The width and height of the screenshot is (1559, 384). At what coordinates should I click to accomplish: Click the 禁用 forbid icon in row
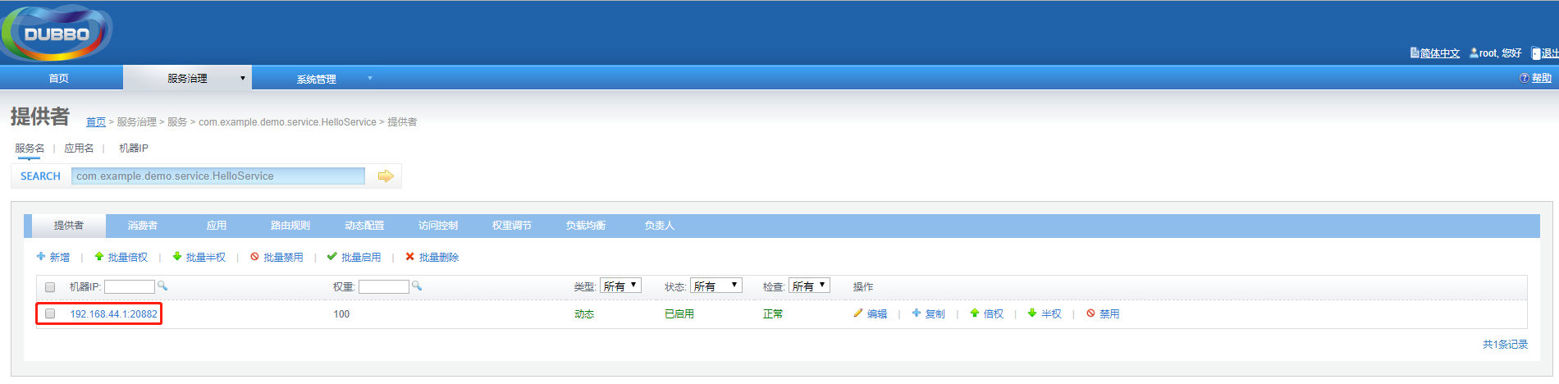coord(1090,313)
